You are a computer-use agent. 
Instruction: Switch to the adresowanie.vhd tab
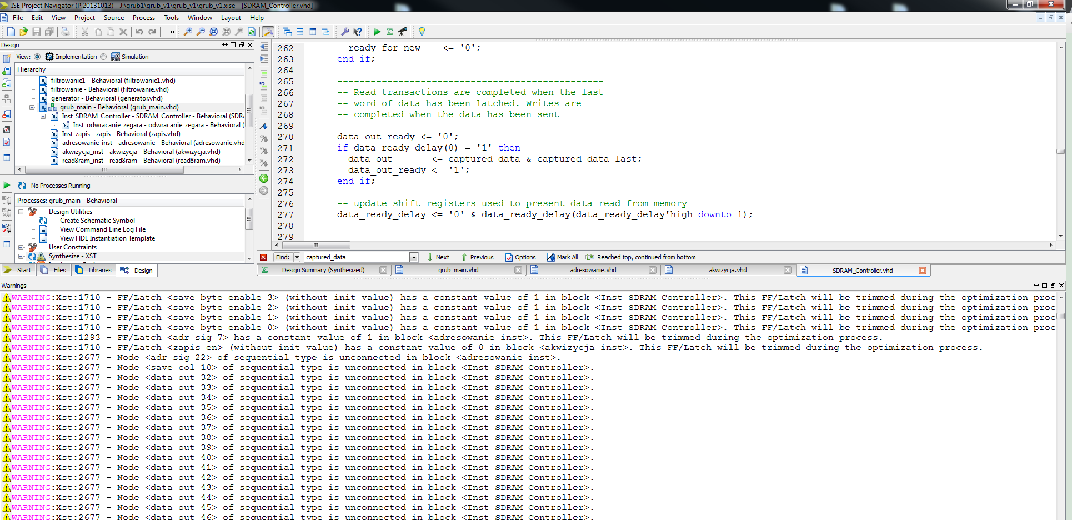click(x=593, y=270)
